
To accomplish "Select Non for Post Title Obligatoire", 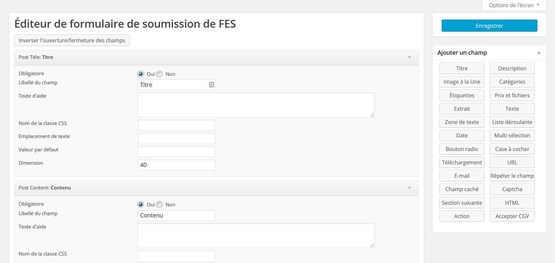I will pyautogui.click(x=159, y=74).
